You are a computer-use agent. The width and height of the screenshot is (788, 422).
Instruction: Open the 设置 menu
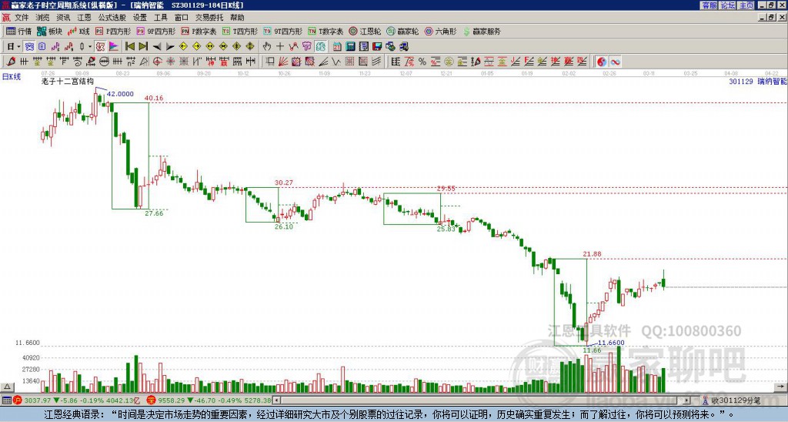tap(140, 18)
